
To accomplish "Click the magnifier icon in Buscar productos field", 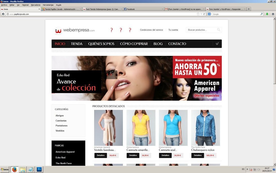I will [219, 30].
